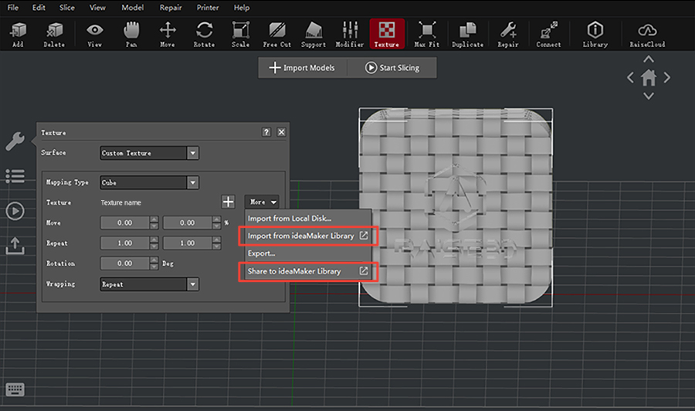Click the Duplicate tool
Screen dimensions: 695x411
(x=468, y=34)
